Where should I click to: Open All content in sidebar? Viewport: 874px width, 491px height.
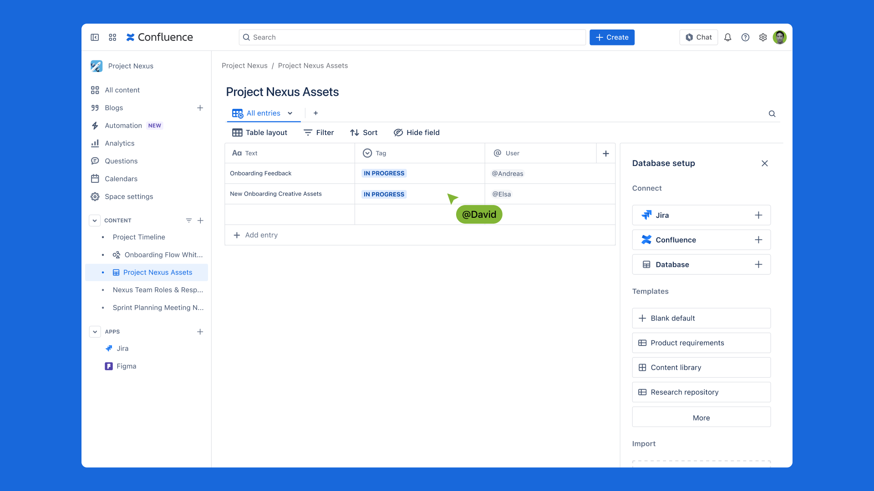point(122,90)
